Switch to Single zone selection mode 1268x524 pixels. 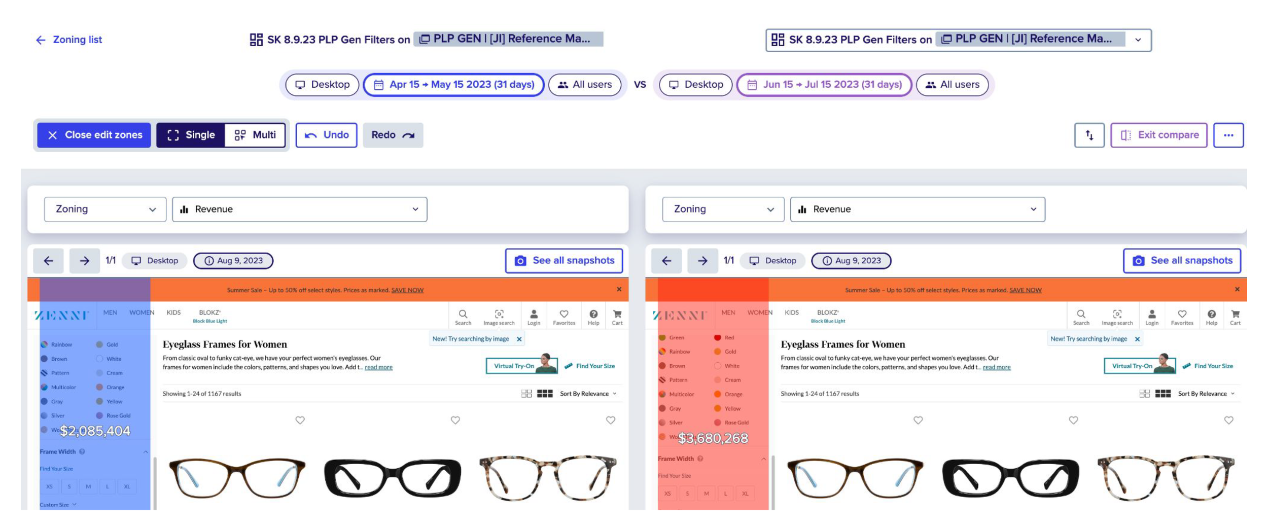[191, 135]
